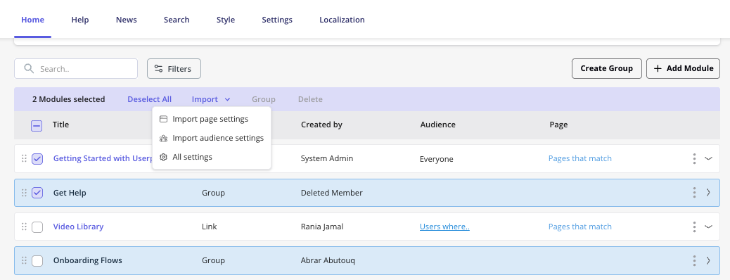Grab the drag handle of Getting Started row
This screenshot has height=280, width=730.
tap(24, 158)
